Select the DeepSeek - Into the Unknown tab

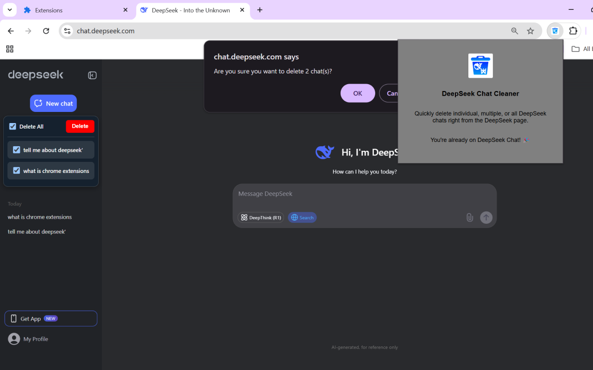[194, 10]
